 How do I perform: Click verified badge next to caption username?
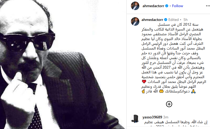[x=166, y=20]
